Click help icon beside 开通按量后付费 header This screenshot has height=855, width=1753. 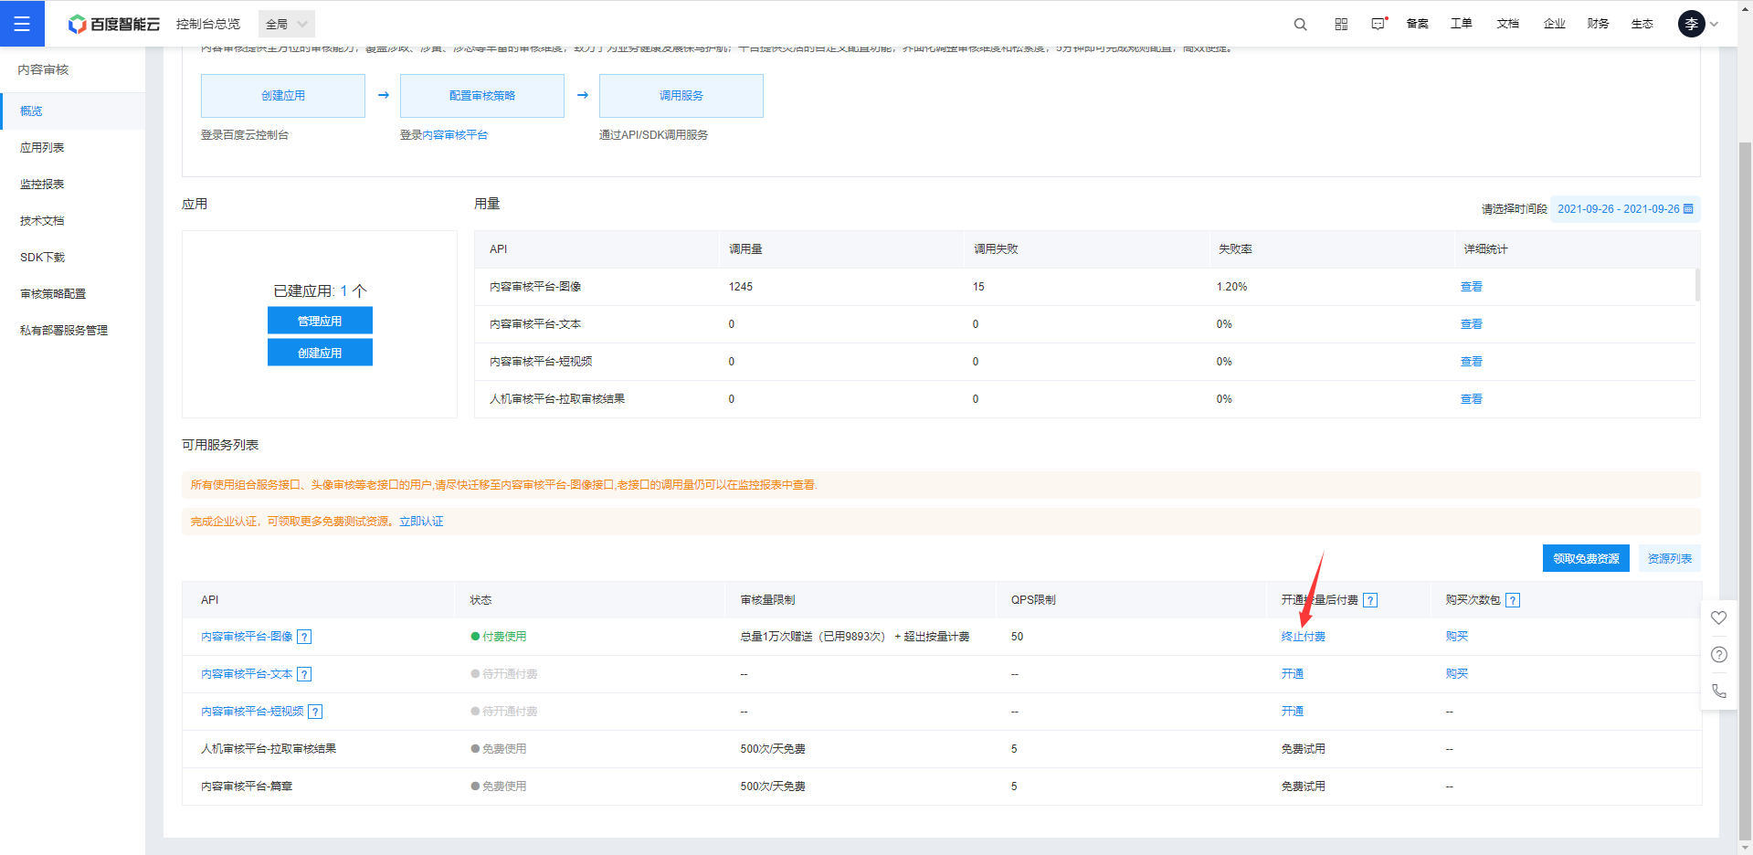1370,600
